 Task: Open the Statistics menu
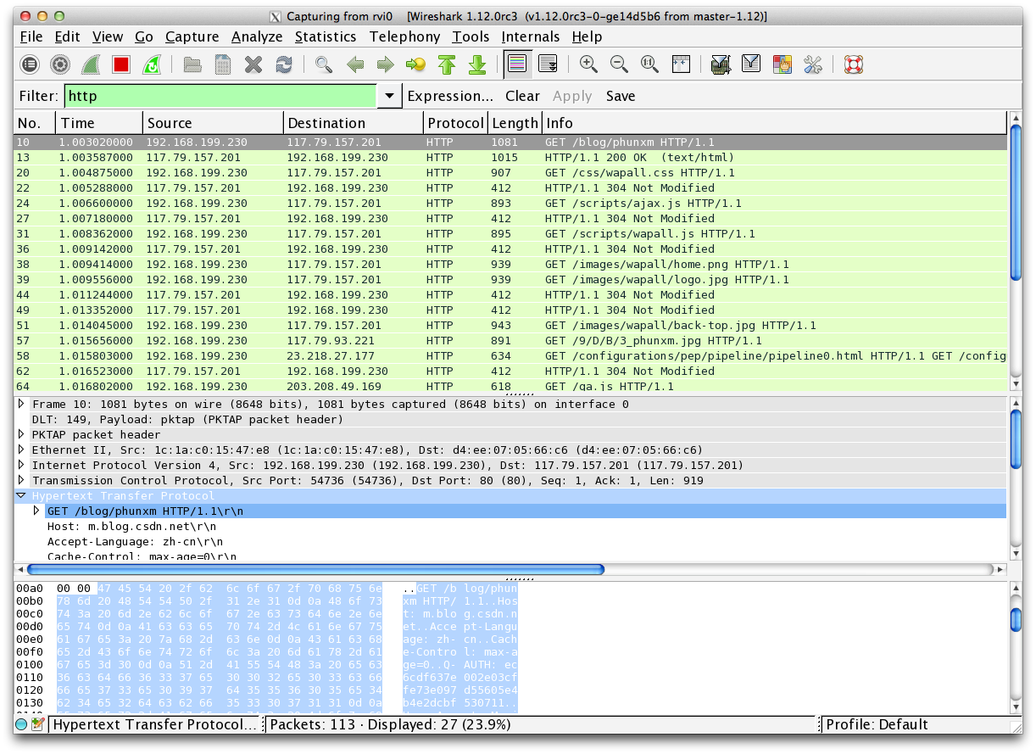[326, 36]
